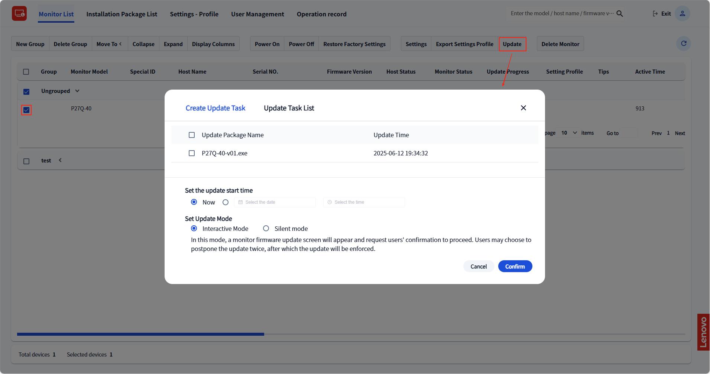Click the red monitor app logo
Screen dimensions: 710x374
pyautogui.click(x=19, y=14)
